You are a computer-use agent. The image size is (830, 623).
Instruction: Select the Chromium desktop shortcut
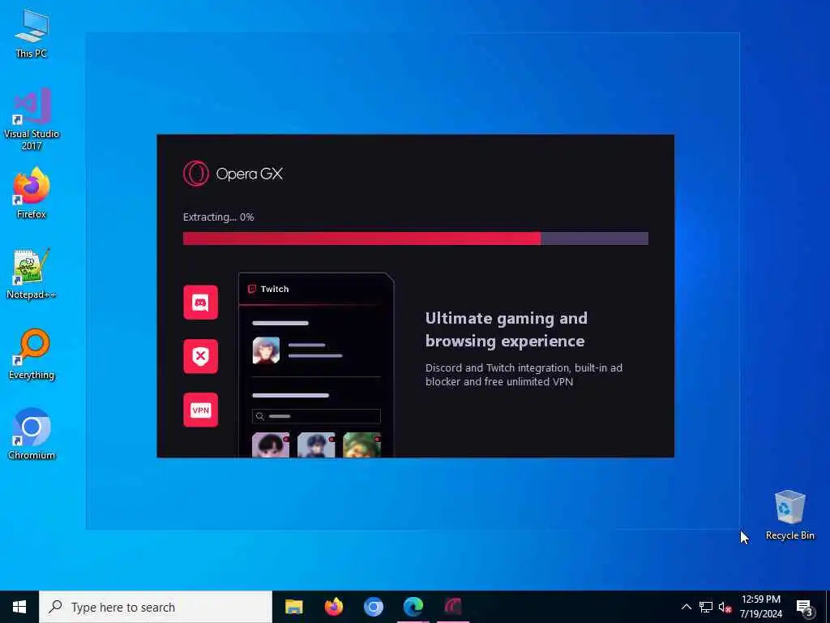pyautogui.click(x=32, y=434)
